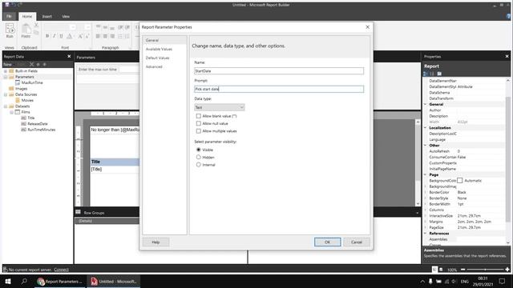Open the taskbar search icon
Image resolution: width=513 pixels, height=288 pixels.
pos(24,281)
